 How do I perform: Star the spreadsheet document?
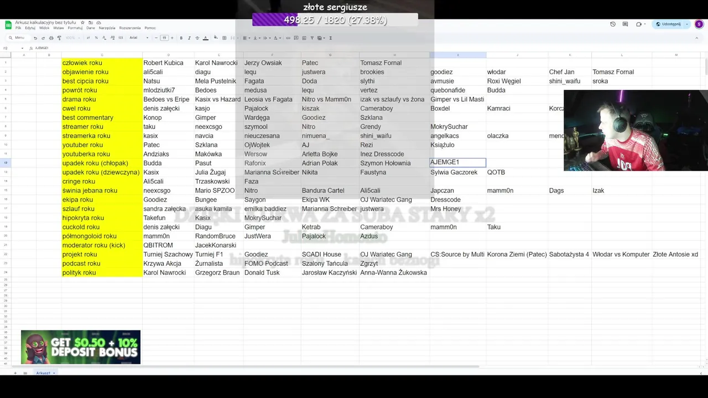point(82,23)
